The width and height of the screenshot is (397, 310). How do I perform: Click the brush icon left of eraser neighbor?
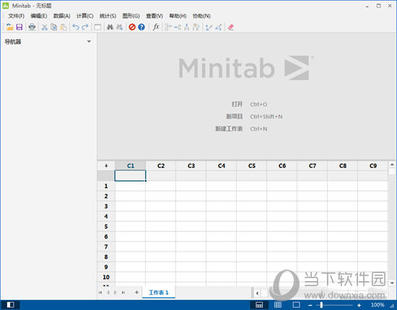(209, 27)
